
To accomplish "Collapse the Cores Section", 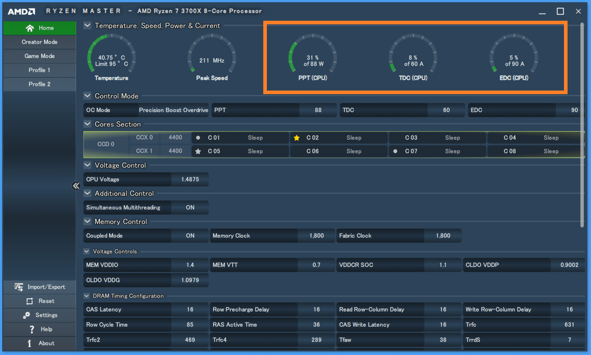I will tap(87, 124).
